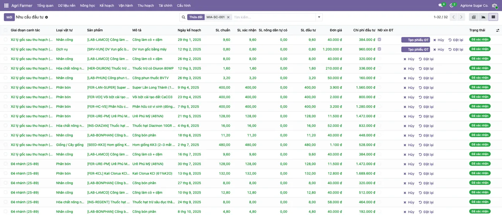This screenshot has width=502, height=215.
Task: Tick the select-all checkbox in table header
Action: click(5, 30)
